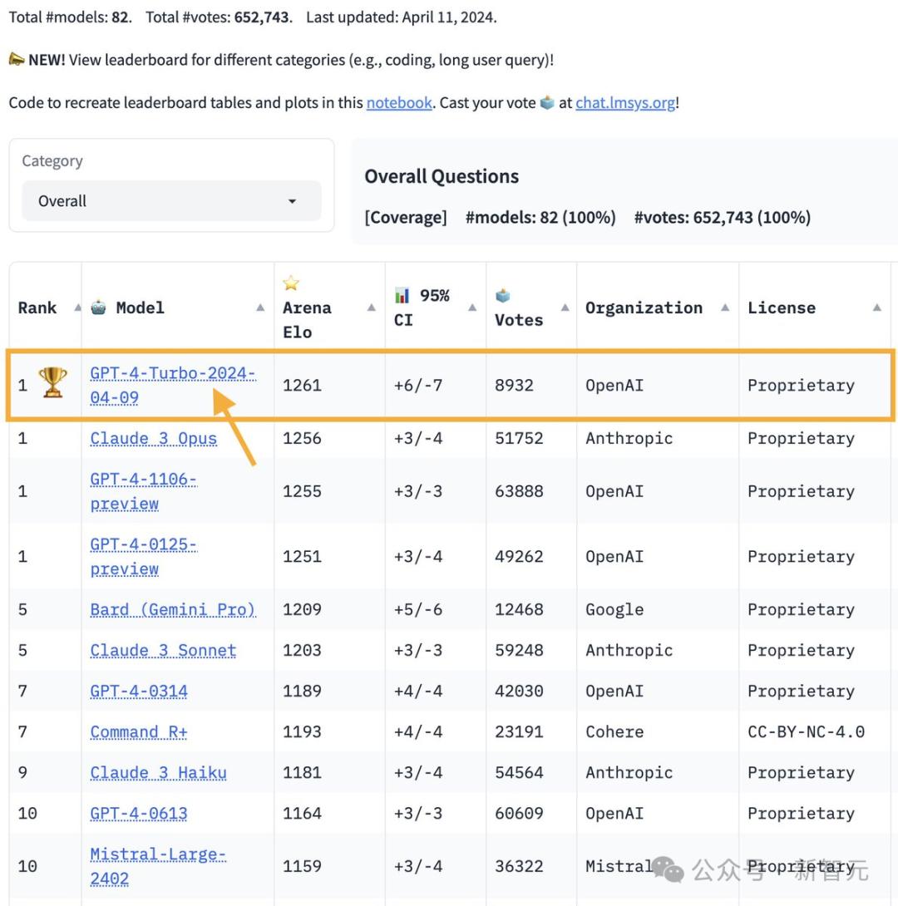Viewport: 898px width, 906px height.
Task: Open the notebook link
Action: click(399, 103)
